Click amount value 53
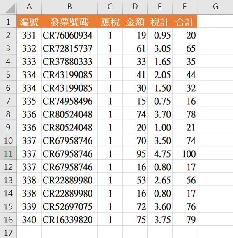 pos(135,179)
